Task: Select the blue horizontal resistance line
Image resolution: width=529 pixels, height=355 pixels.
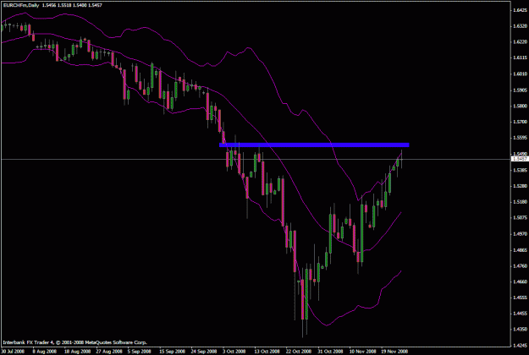Action: coord(314,145)
